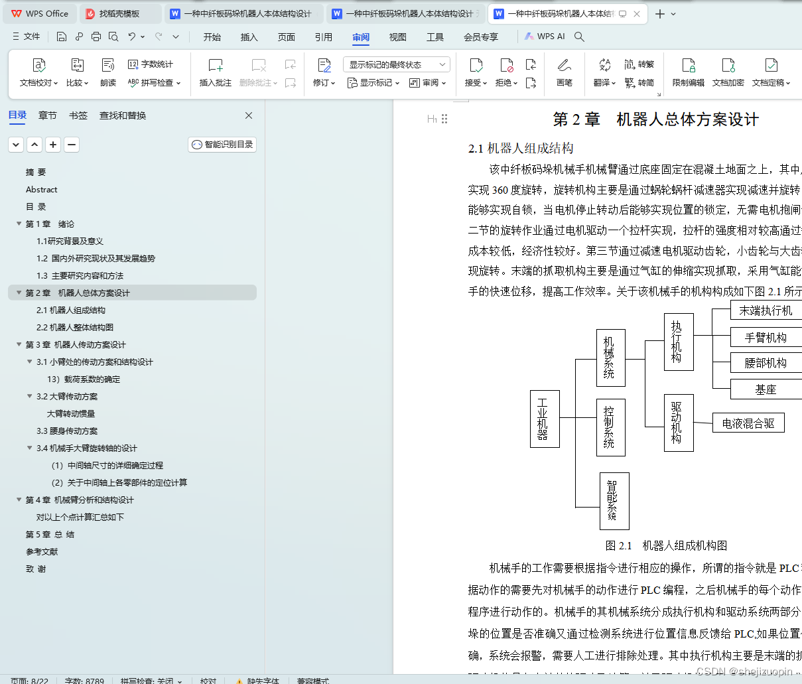Image resolution: width=802 pixels, height=684 pixels.
Task: Collapse 3.2 大臂传动方案 outline node
Action: 30,396
